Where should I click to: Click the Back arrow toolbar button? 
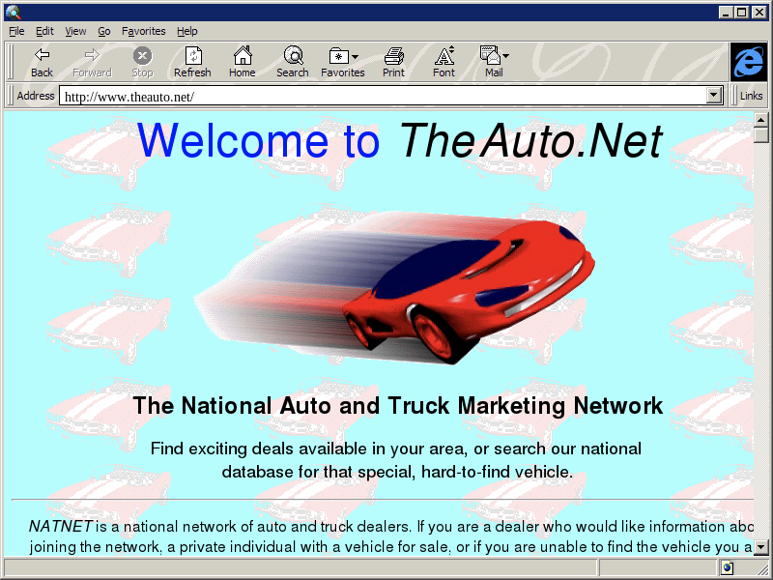click(x=42, y=62)
